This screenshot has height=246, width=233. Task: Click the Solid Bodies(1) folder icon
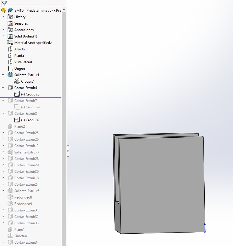tap(10, 36)
